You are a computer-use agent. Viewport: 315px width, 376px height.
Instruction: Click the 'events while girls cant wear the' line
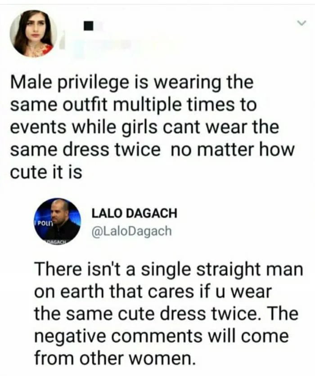pos(144,127)
